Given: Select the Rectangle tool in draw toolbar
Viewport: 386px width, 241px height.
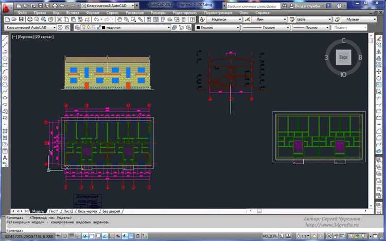Looking at the screenshot, I should [5, 65].
